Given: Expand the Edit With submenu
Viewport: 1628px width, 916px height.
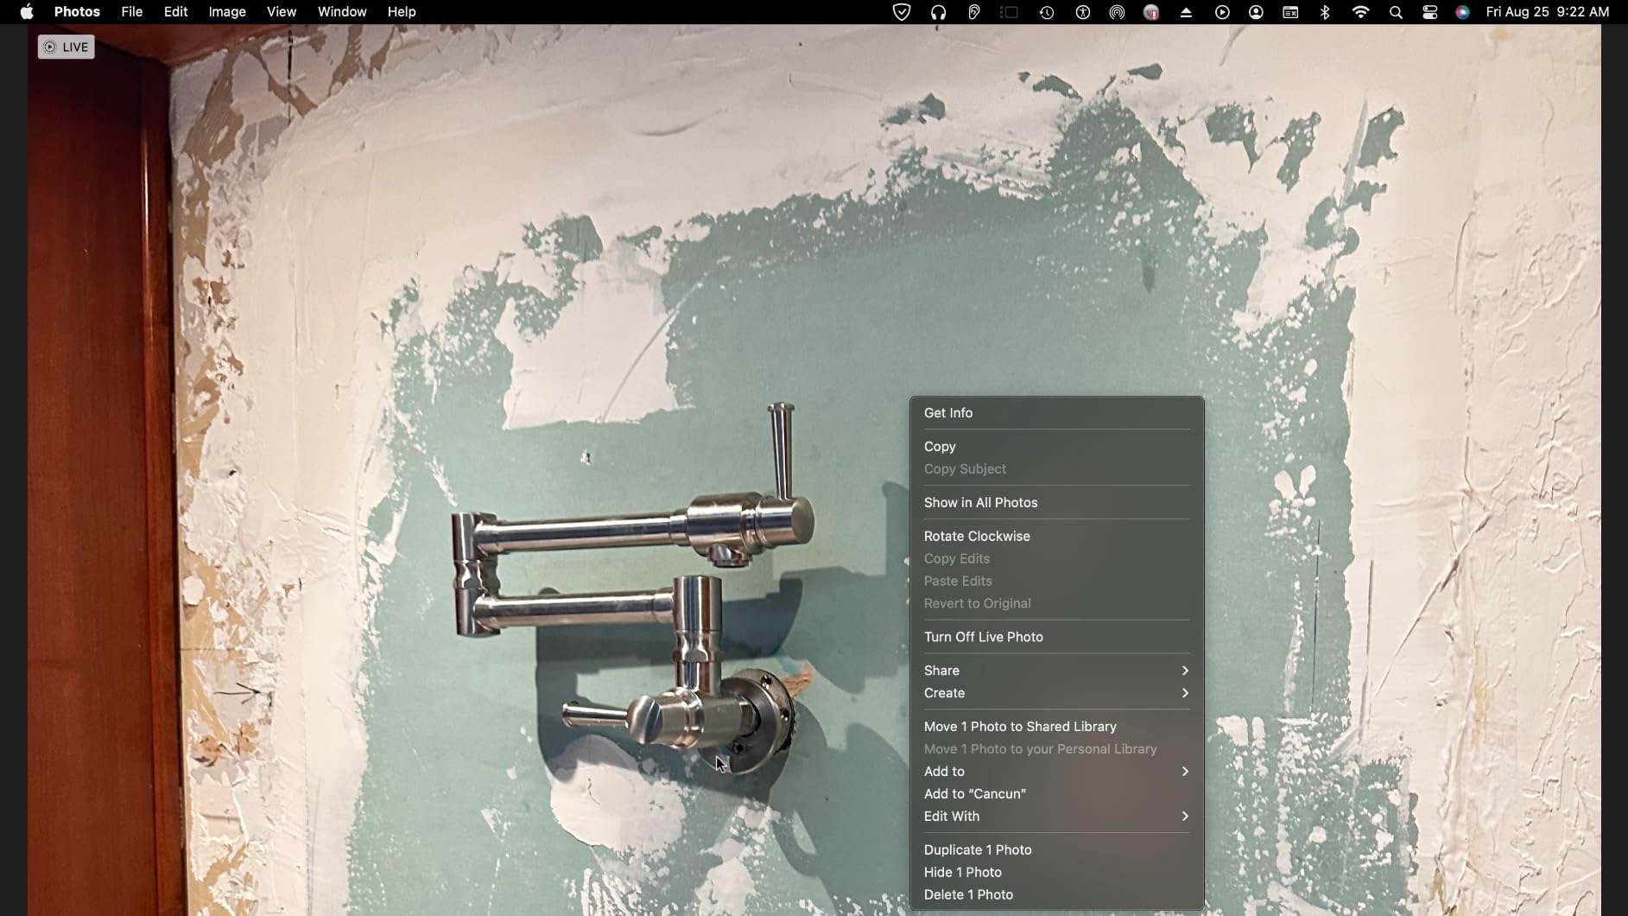Looking at the screenshot, I should coord(1056,817).
